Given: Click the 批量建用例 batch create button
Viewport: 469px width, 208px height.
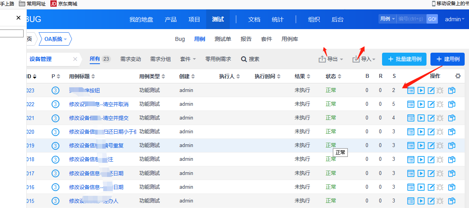Looking at the screenshot, I should click(x=404, y=59).
